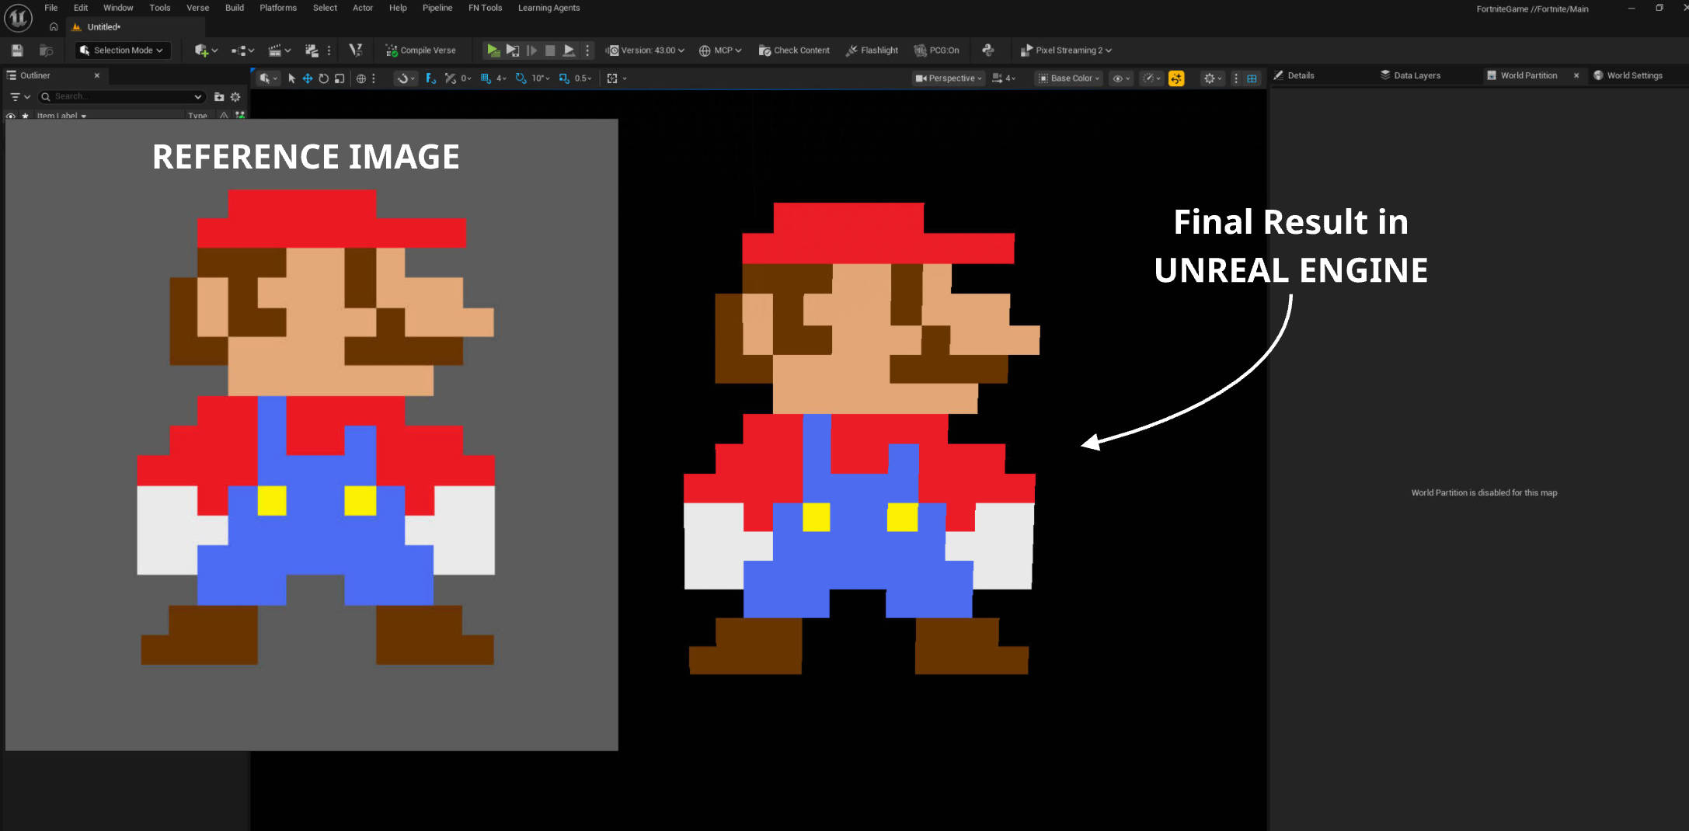Open viewport options vertical-dots menu
Screen dimensions: 1689x831
coord(1235,78)
